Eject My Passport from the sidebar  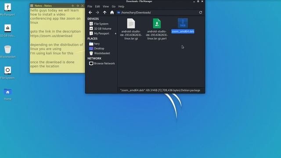(x=115, y=33)
